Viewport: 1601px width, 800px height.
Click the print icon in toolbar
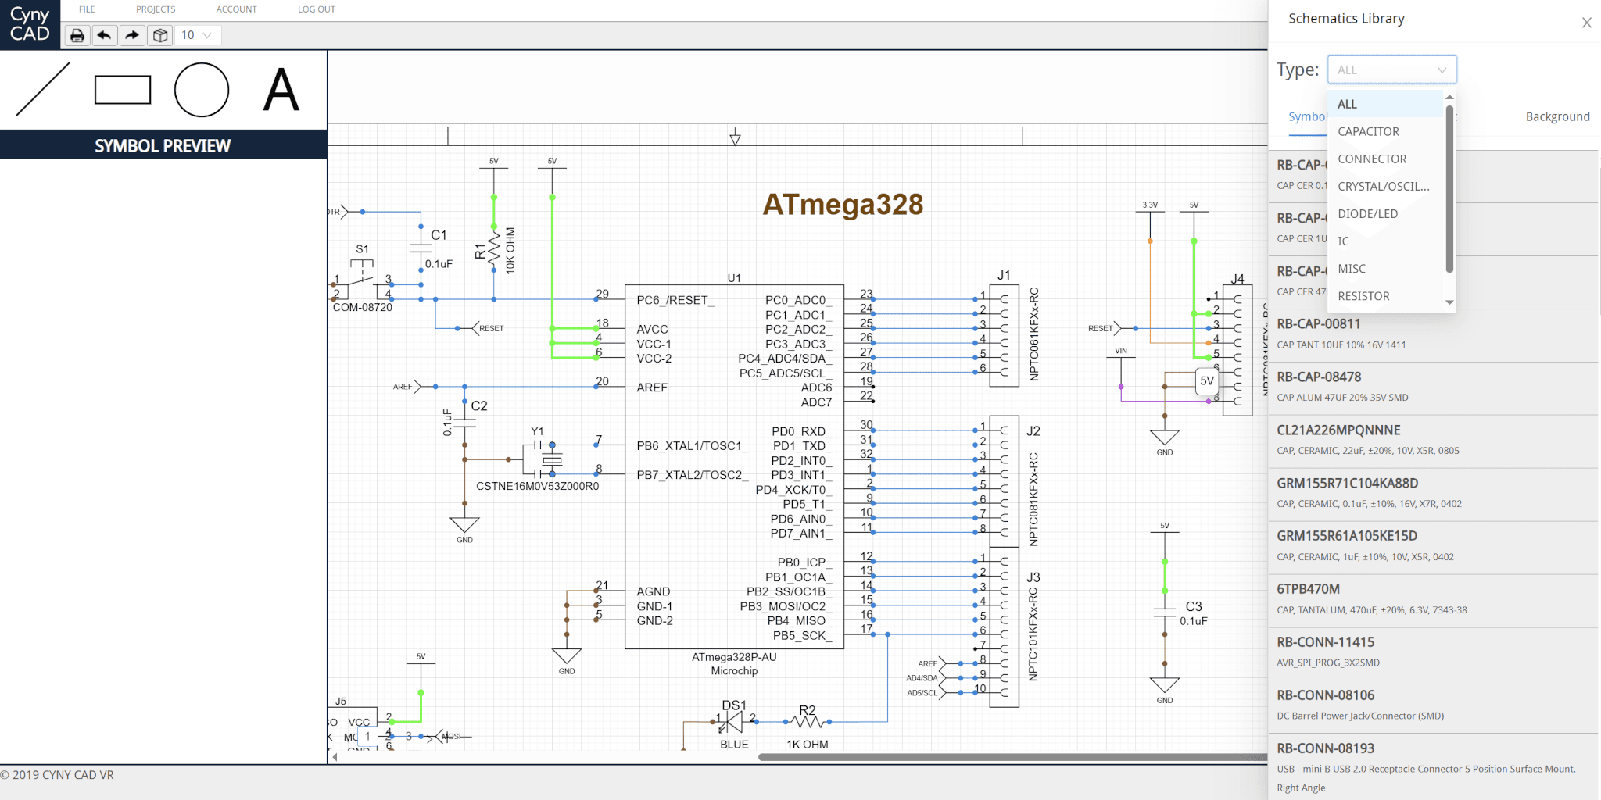click(77, 35)
